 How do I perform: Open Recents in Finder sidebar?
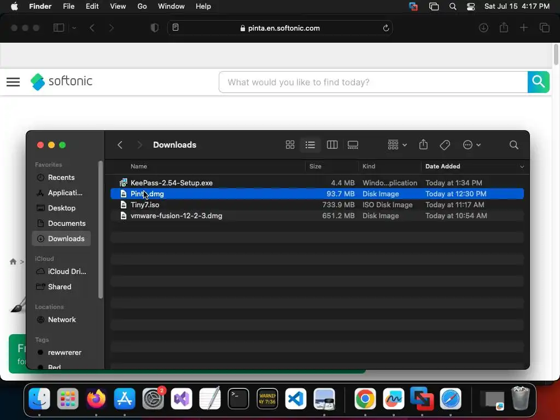coord(61,178)
